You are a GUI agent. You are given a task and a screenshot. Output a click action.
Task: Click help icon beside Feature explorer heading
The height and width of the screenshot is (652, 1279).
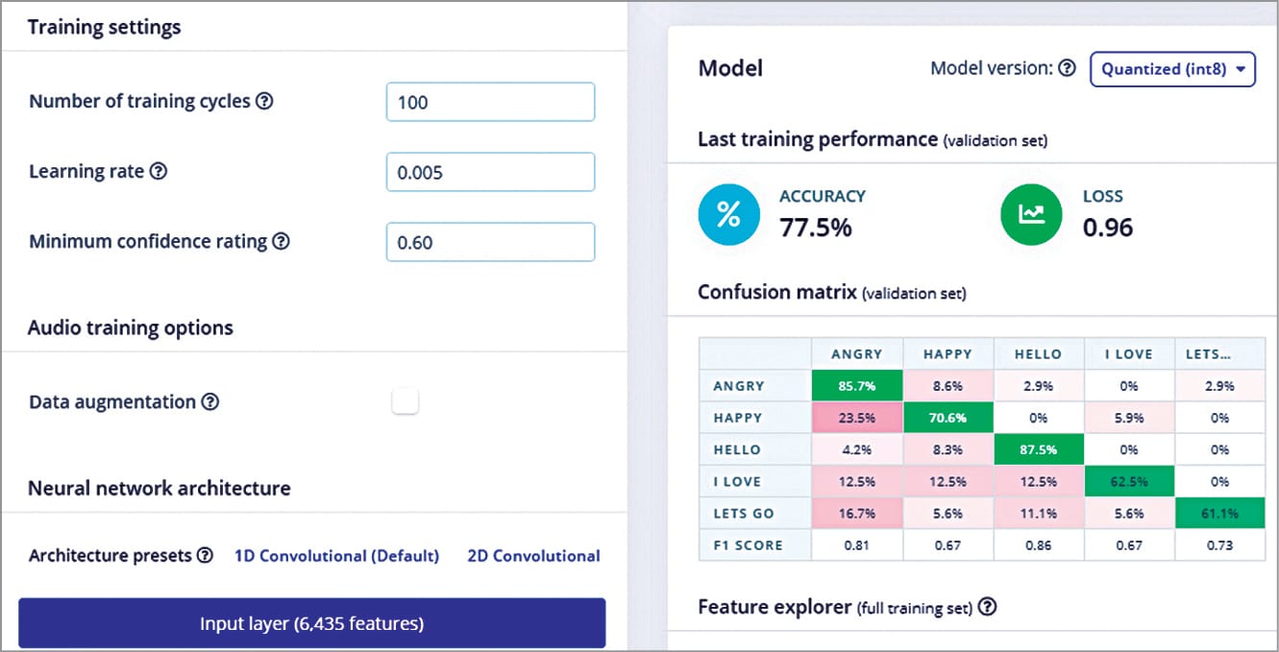click(987, 607)
